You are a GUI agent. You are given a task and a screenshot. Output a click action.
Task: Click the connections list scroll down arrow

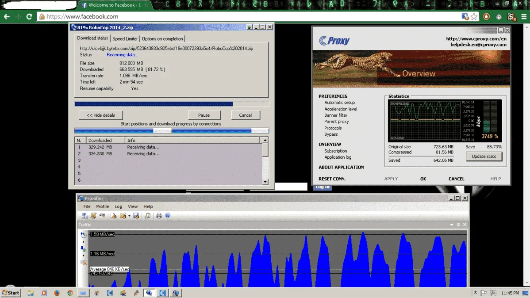(x=265, y=182)
